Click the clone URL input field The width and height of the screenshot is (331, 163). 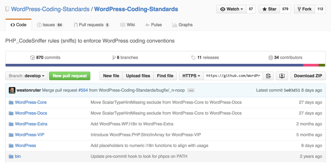coord(233,76)
